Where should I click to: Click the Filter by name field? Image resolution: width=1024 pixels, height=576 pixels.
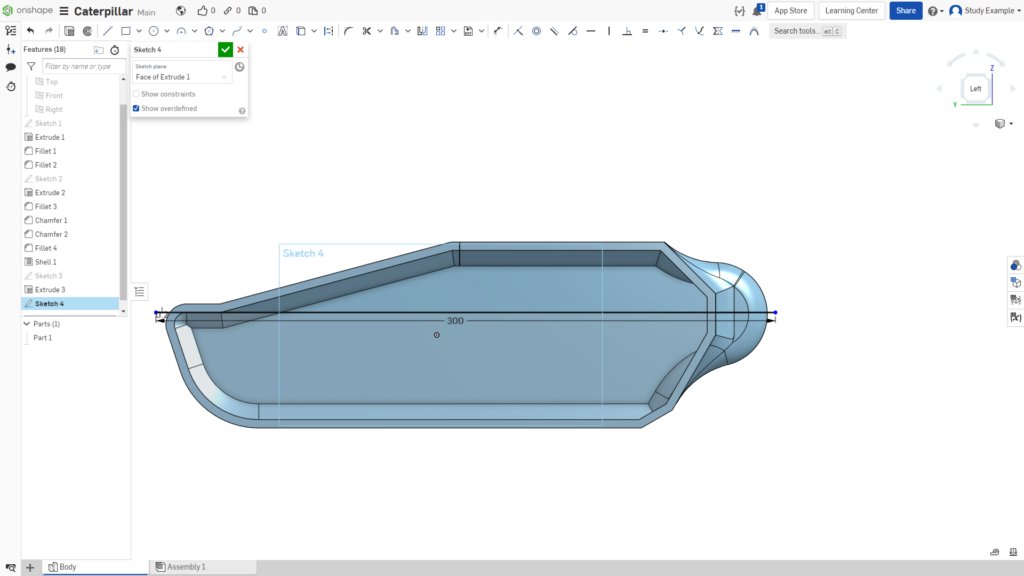pyautogui.click(x=84, y=66)
